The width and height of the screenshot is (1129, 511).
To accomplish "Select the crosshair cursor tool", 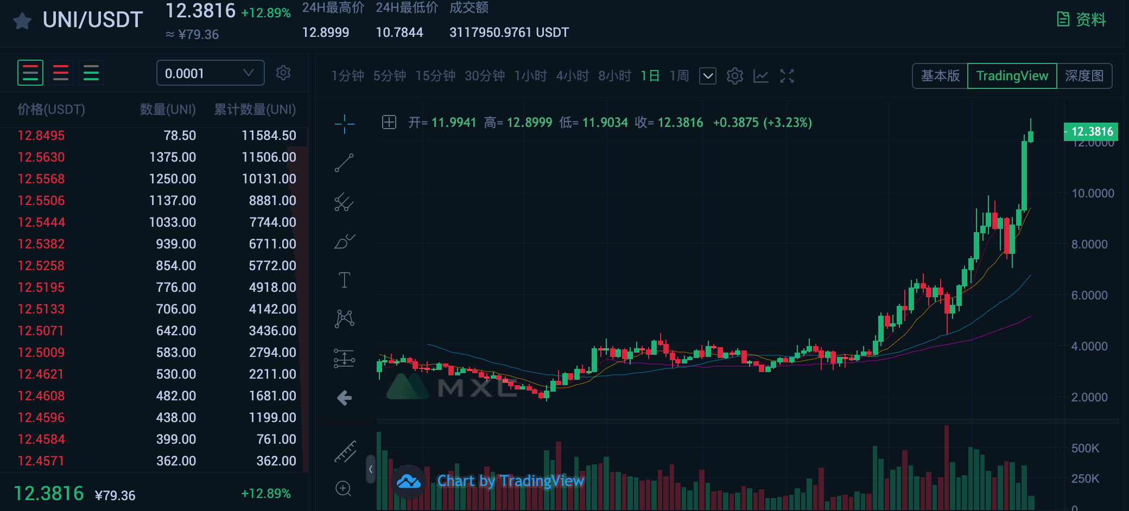I will coord(345,124).
